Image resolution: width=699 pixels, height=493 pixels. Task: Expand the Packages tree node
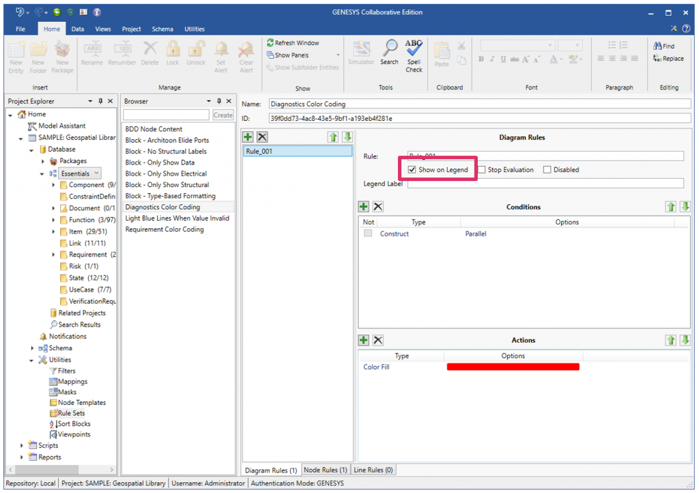[x=43, y=161]
